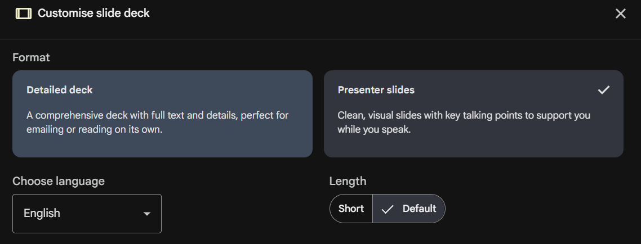Open the Choose language dropdown box
This screenshot has height=244, width=641.
click(87, 214)
